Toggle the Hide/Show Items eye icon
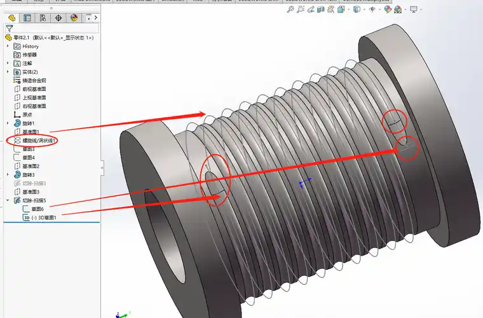The height and width of the screenshot is (318, 483). (x=372, y=10)
